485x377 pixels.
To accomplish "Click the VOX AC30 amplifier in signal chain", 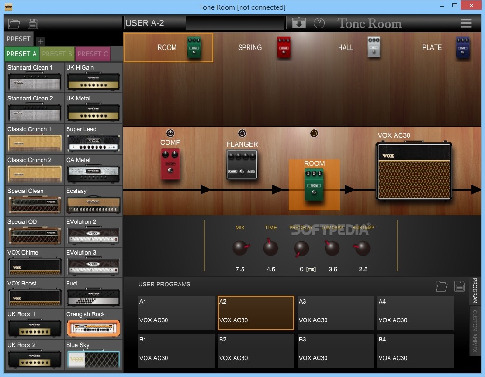I will tap(414, 171).
